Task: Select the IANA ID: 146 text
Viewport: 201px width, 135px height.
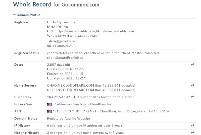Action: click(x=58, y=27)
